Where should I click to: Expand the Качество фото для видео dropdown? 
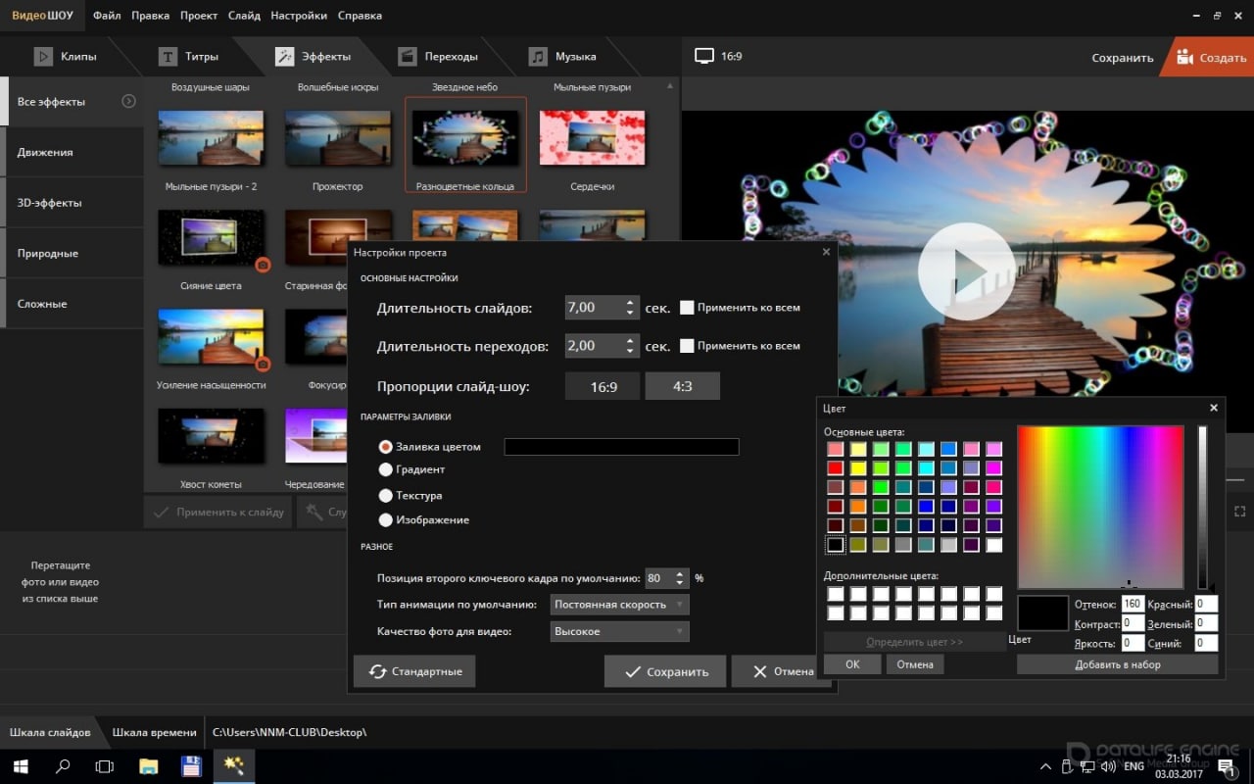point(619,632)
